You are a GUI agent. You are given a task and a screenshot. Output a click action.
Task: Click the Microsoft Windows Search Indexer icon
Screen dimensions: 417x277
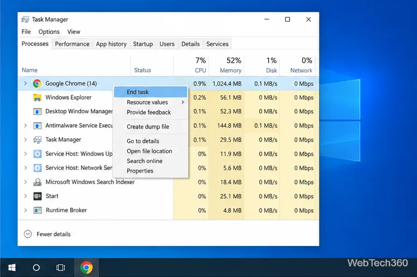point(37,182)
